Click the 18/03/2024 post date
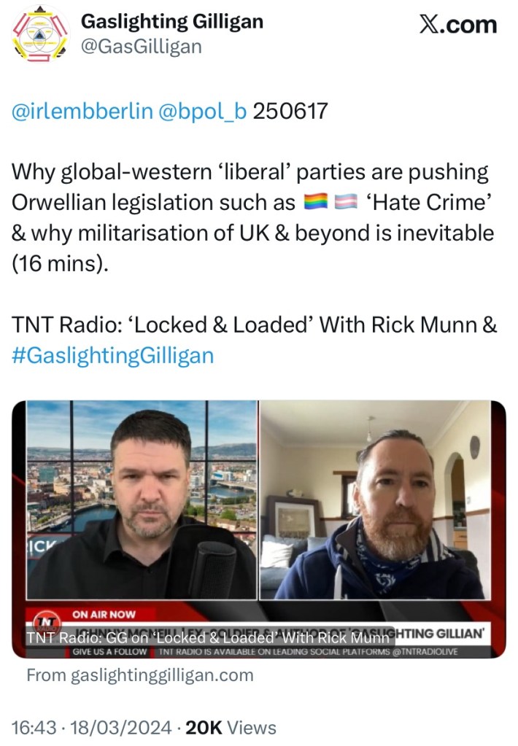This screenshot has width=518, height=746. point(121,728)
